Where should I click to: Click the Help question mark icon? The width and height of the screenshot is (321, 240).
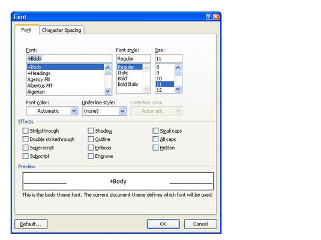coord(209,17)
